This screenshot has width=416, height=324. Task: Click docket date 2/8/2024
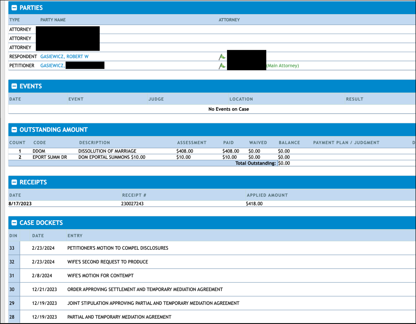coord(42,276)
